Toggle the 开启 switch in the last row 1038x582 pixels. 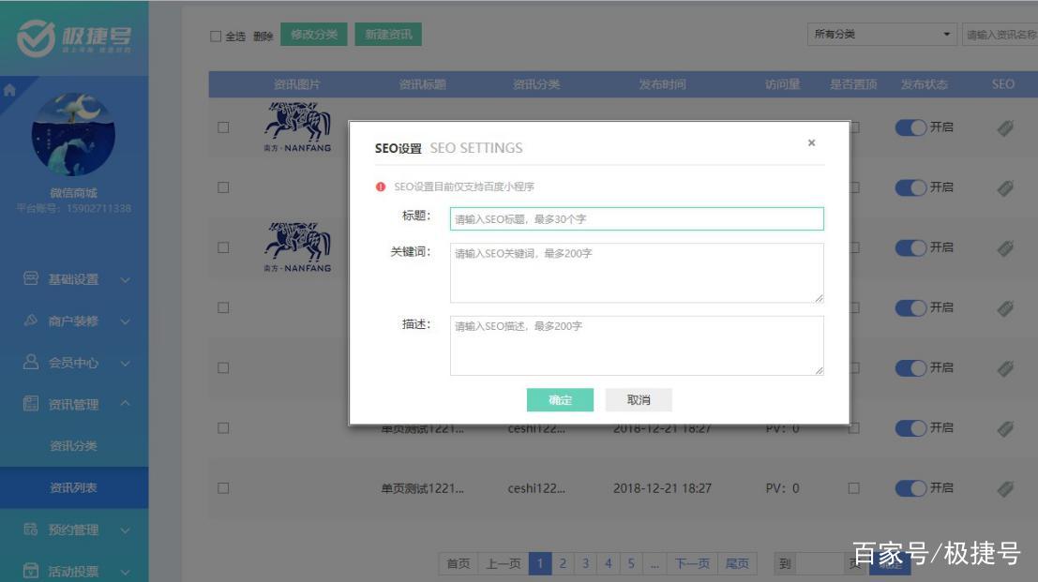pos(910,488)
